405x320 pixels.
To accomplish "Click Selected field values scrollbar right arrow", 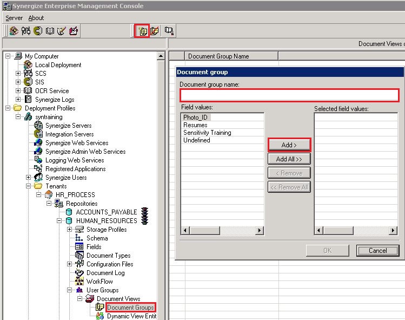I will pos(393,230).
